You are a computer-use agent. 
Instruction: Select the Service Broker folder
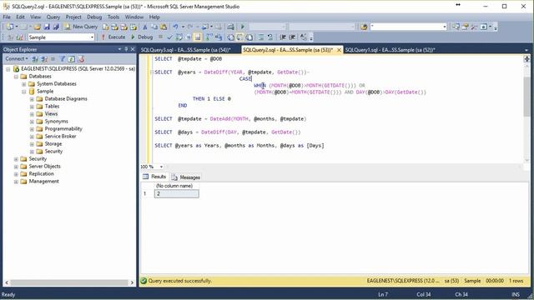[60, 137]
